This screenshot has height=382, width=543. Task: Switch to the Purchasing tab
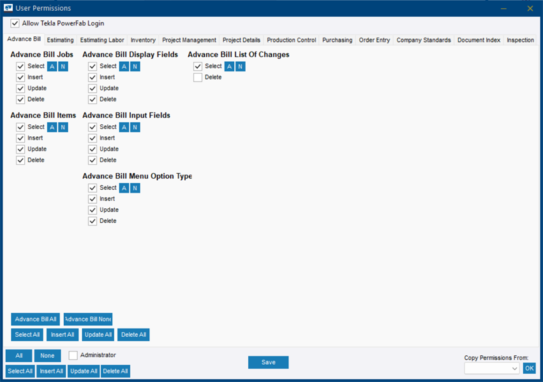(338, 40)
